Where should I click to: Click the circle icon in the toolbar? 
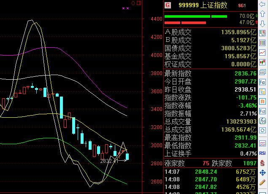pos(263,131)
